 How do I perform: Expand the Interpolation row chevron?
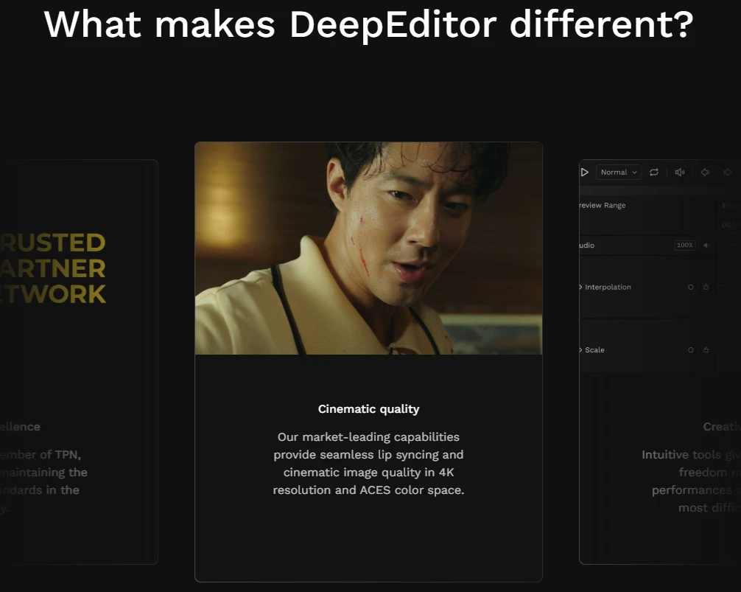click(x=581, y=288)
